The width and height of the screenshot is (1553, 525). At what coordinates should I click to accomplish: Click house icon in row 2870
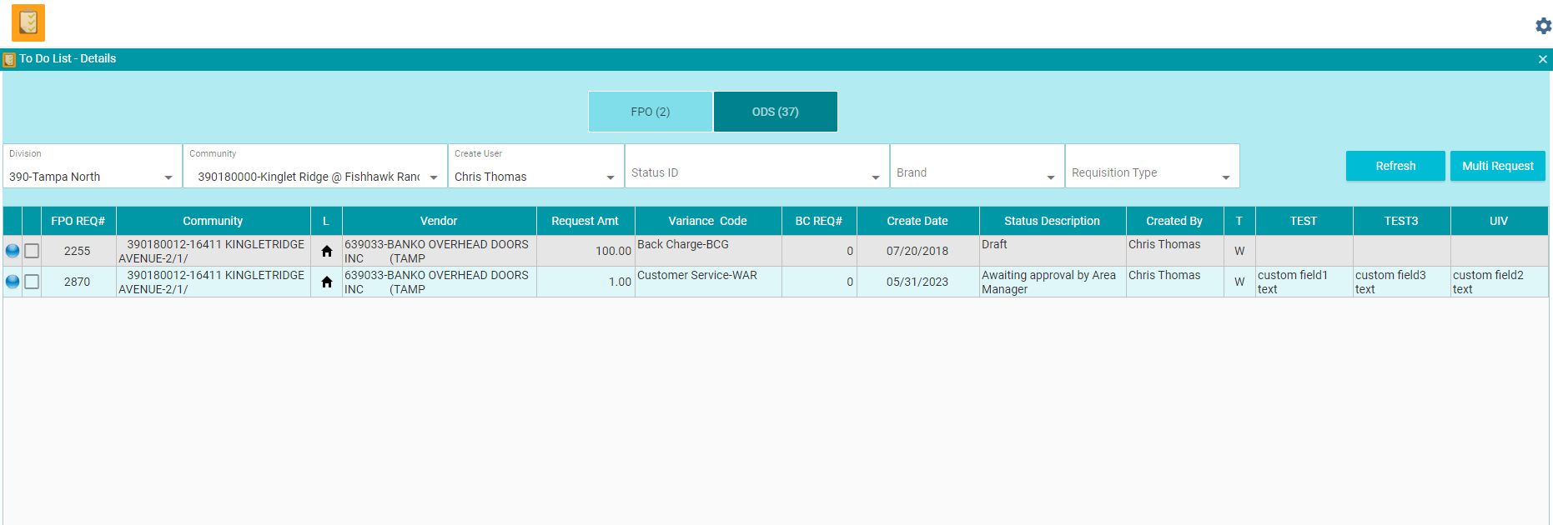point(327,282)
